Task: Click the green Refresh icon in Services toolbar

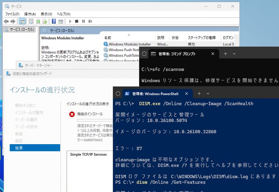Action: tap(38, 21)
